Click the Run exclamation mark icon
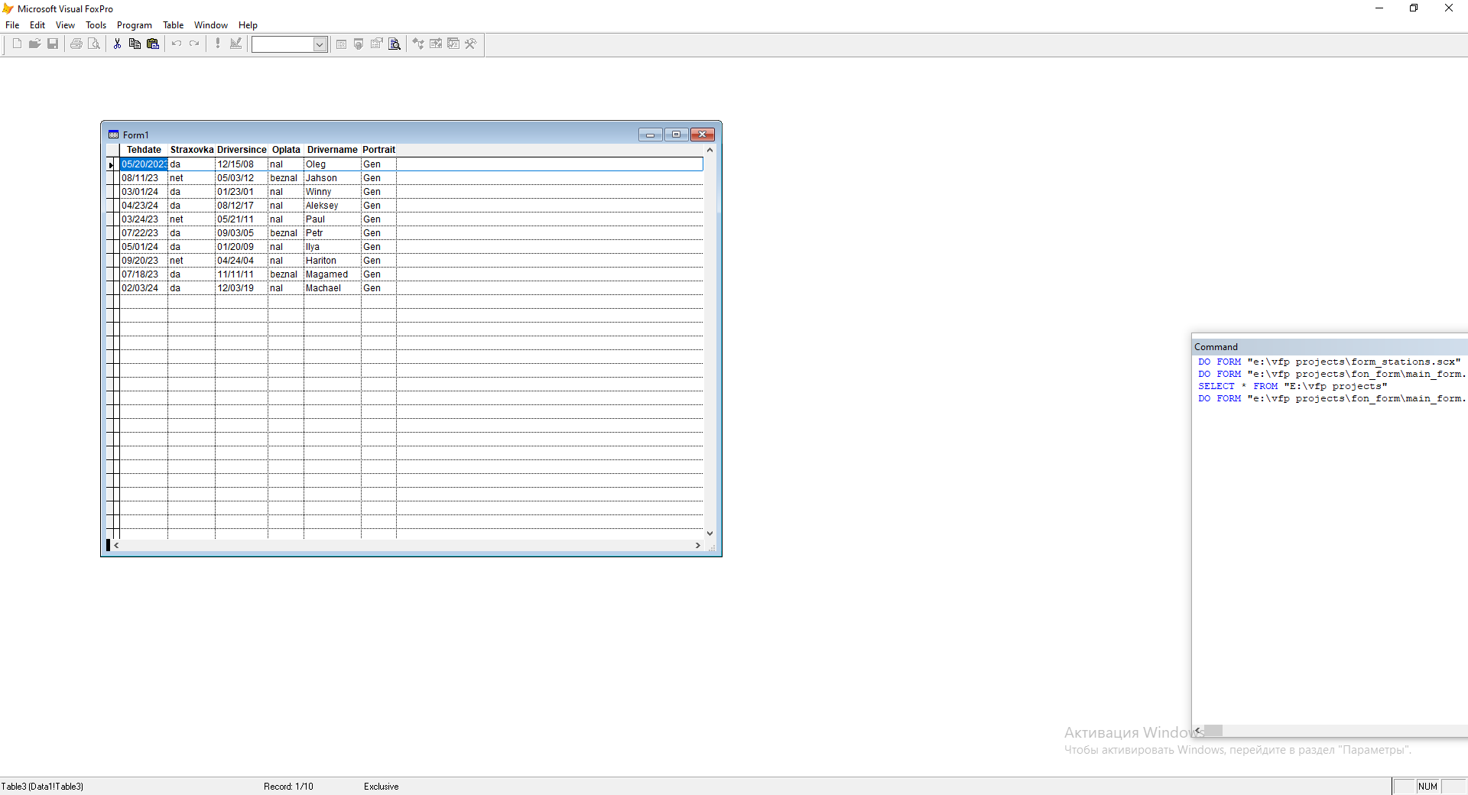Image resolution: width=1468 pixels, height=795 pixels. [218, 44]
